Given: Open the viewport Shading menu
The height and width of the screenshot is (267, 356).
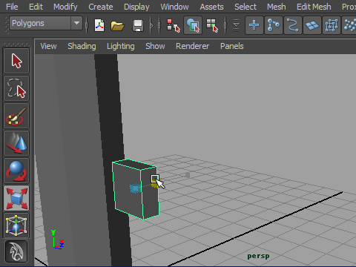Looking at the screenshot, I should click(x=82, y=46).
